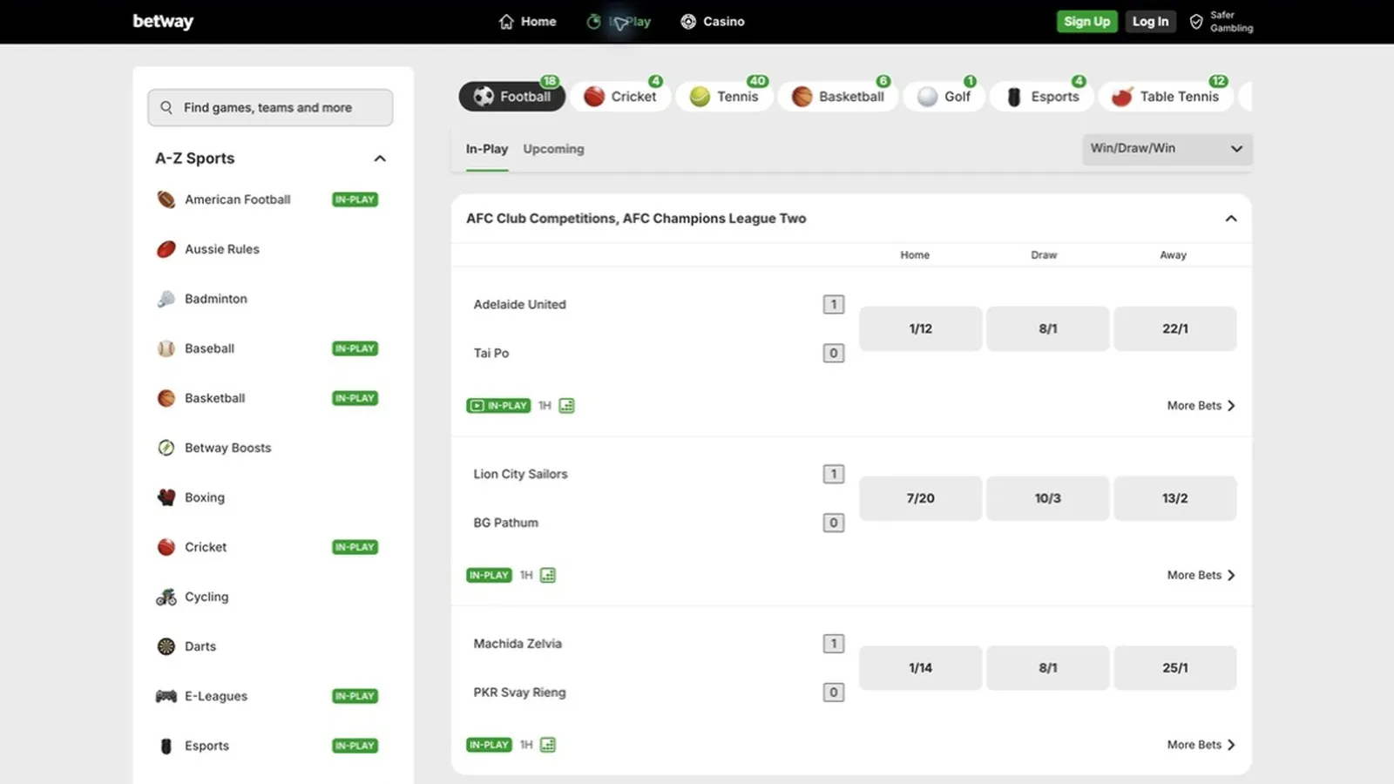This screenshot has height=784, width=1394.
Task: Select draw odds 10/3
Action: point(1047,498)
